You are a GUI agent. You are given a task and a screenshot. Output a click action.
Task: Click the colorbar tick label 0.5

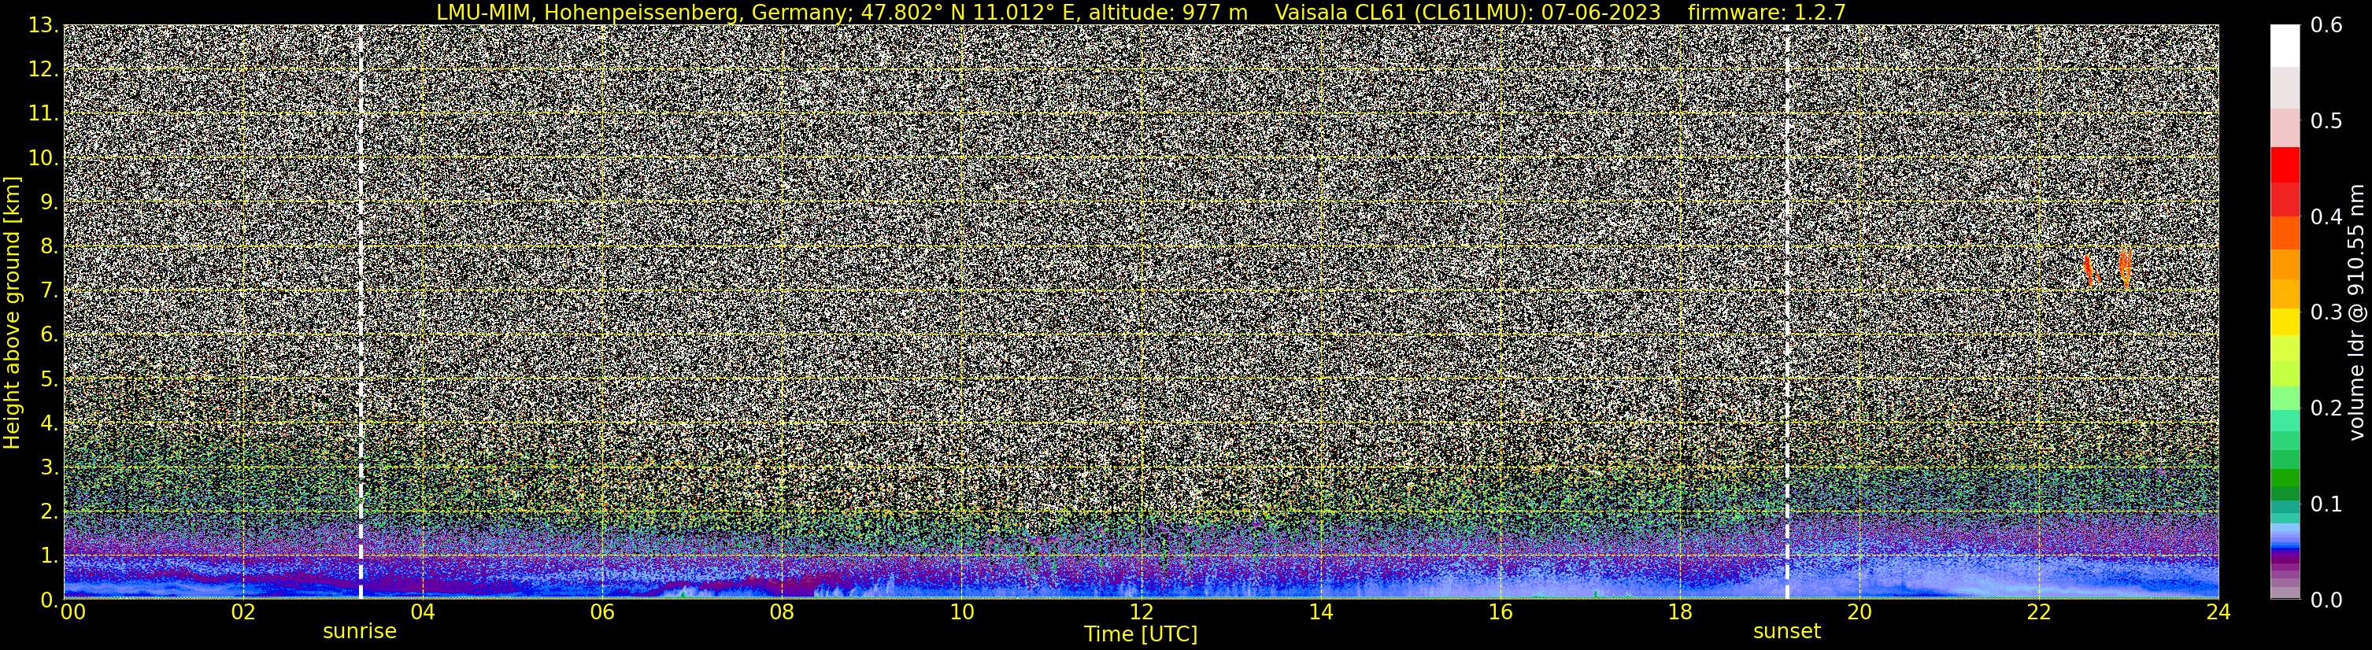click(x=2327, y=121)
